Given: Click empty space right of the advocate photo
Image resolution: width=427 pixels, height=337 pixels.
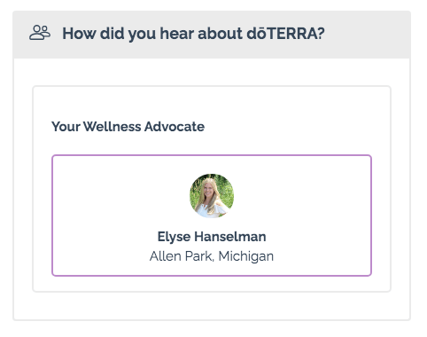Looking at the screenshot, I should pos(302,196).
